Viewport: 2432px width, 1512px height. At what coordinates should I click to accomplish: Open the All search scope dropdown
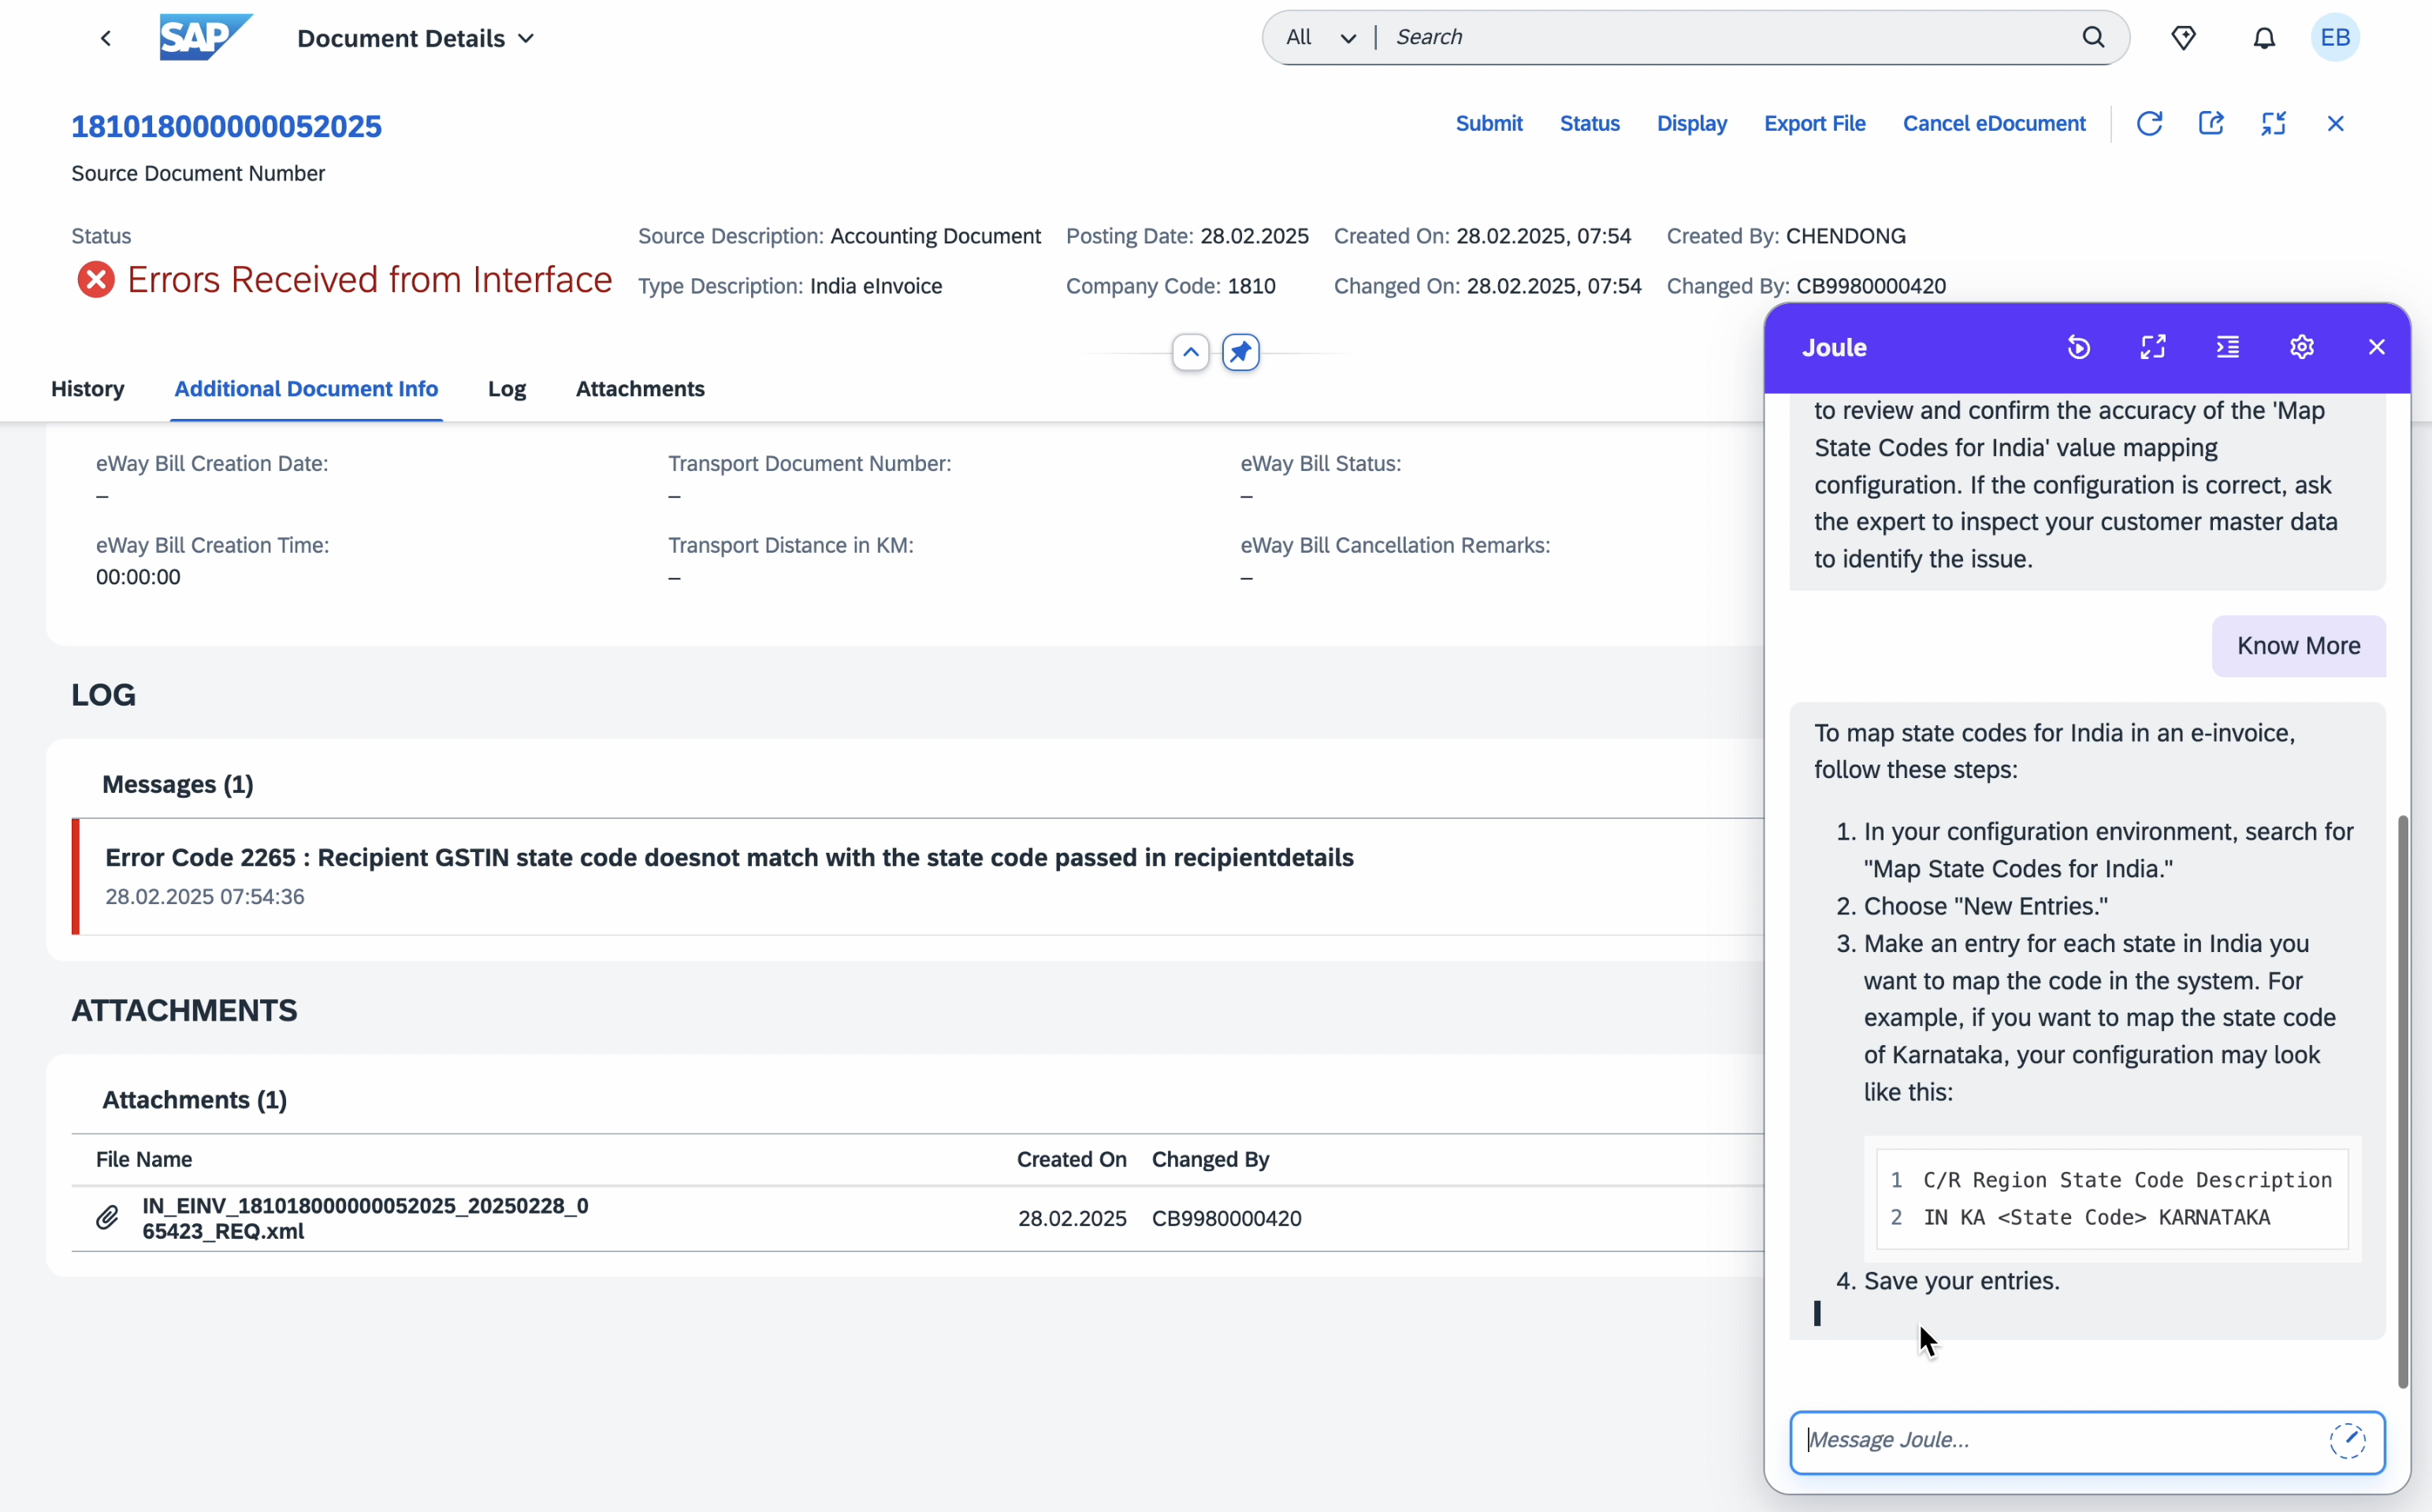1321,38
